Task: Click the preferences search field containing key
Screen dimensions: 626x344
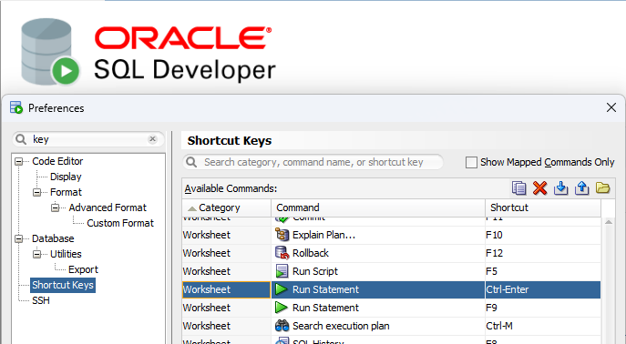Action: (87, 139)
